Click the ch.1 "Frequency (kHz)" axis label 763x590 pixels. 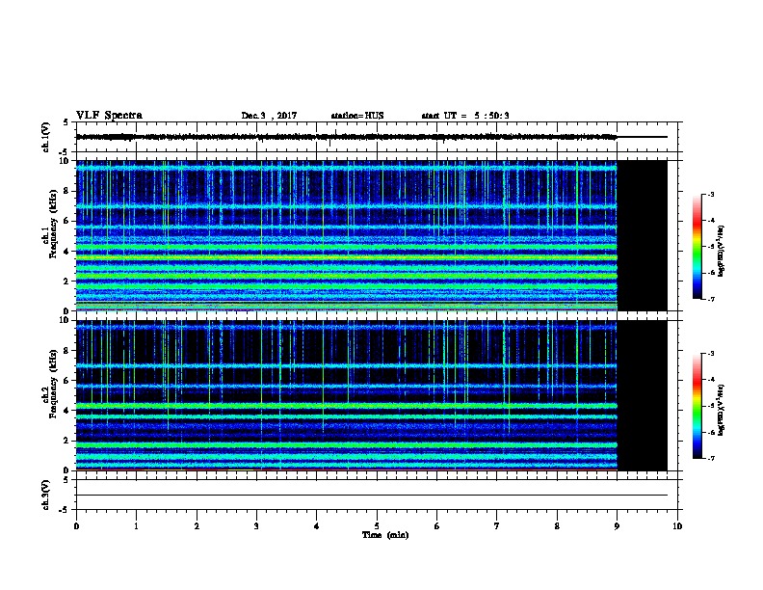[53, 224]
